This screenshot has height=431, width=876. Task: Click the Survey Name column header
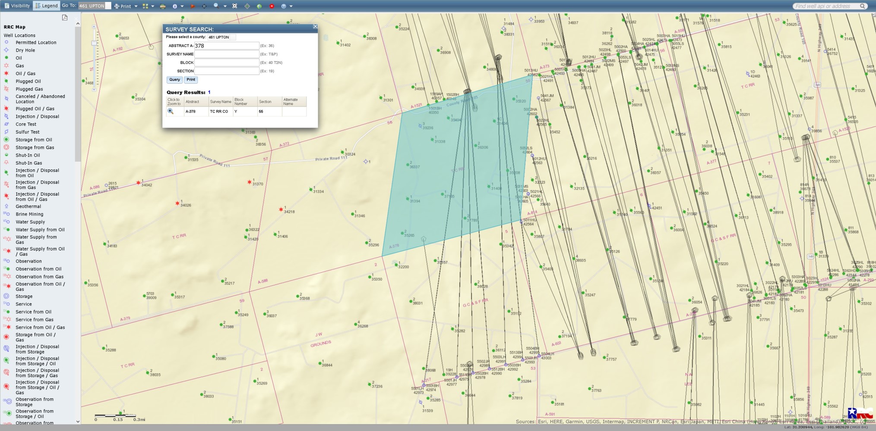click(221, 102)
